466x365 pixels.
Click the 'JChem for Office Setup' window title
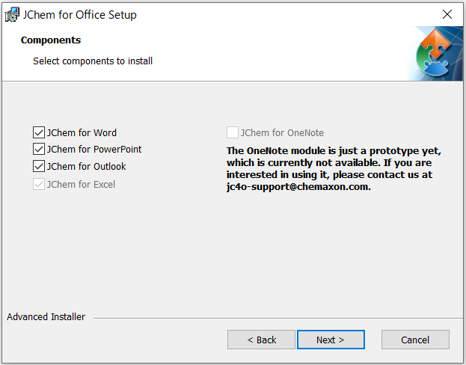click(x=79, y=14)
